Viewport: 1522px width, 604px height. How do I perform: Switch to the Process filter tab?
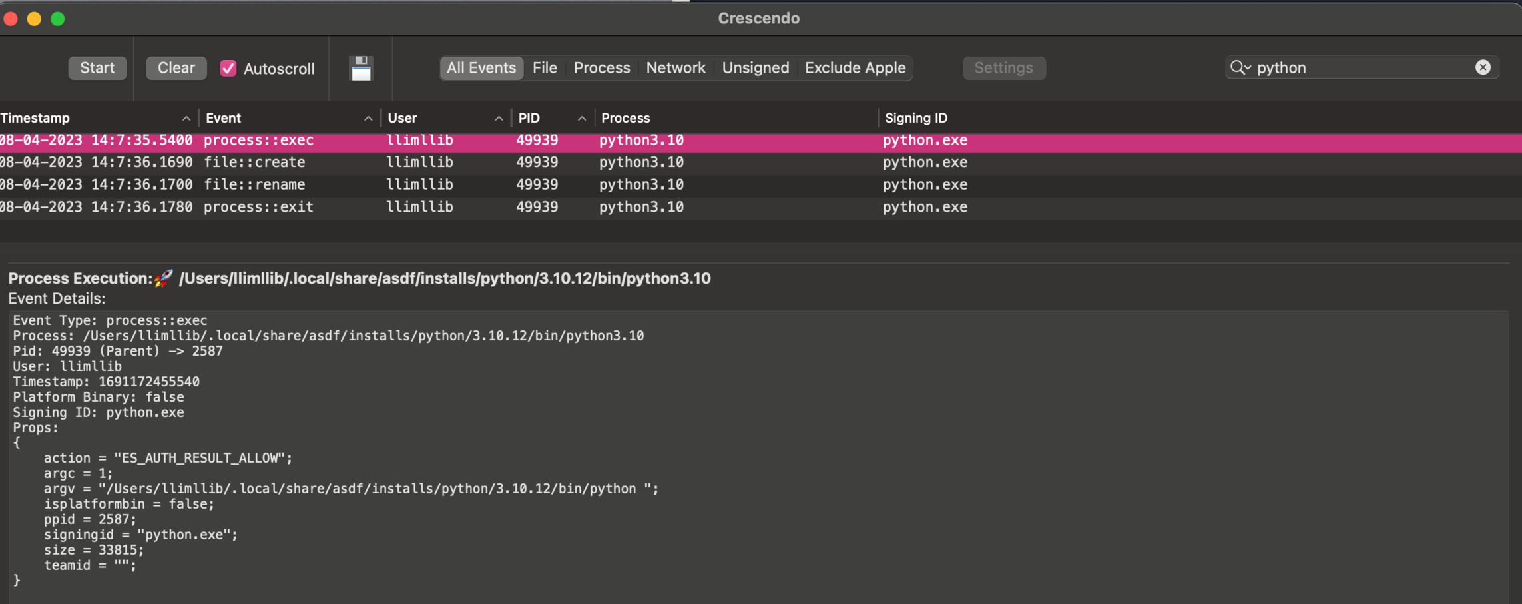pos(601,68)
